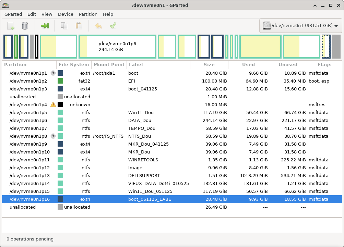Click the Copy partition toolbar icon

pyautogui.click(x=64, y=26)
